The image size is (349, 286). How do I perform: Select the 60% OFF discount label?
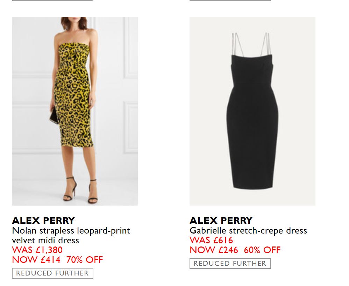pos(262,250)
